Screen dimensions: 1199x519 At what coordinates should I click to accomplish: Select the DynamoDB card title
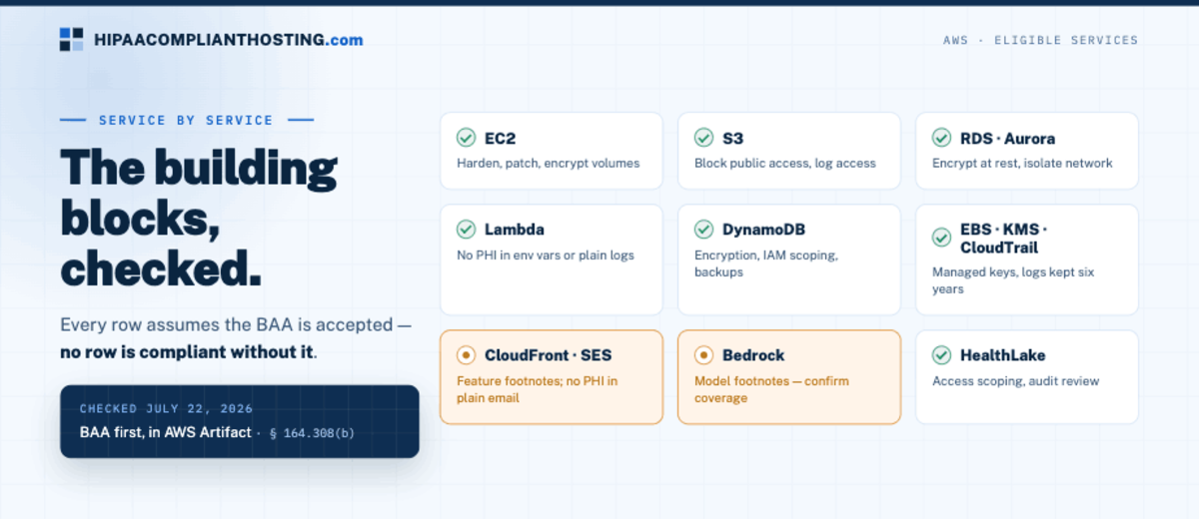pyautogui.click(x=764, y=231)
